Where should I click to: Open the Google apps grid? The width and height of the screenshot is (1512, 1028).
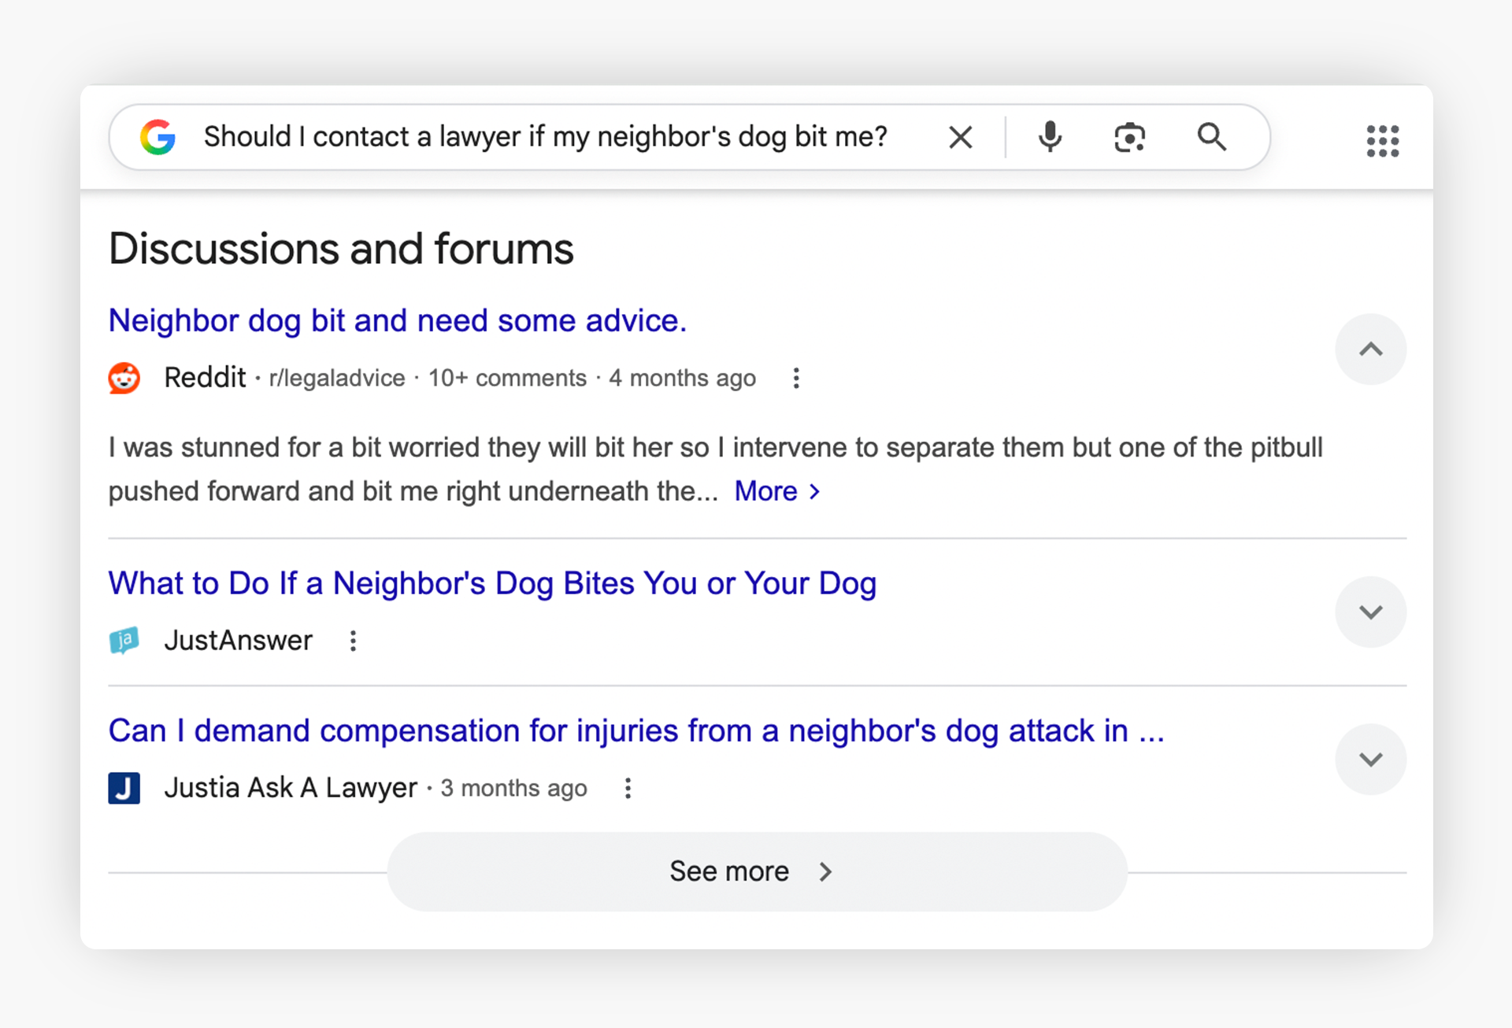click(1383, 141)
